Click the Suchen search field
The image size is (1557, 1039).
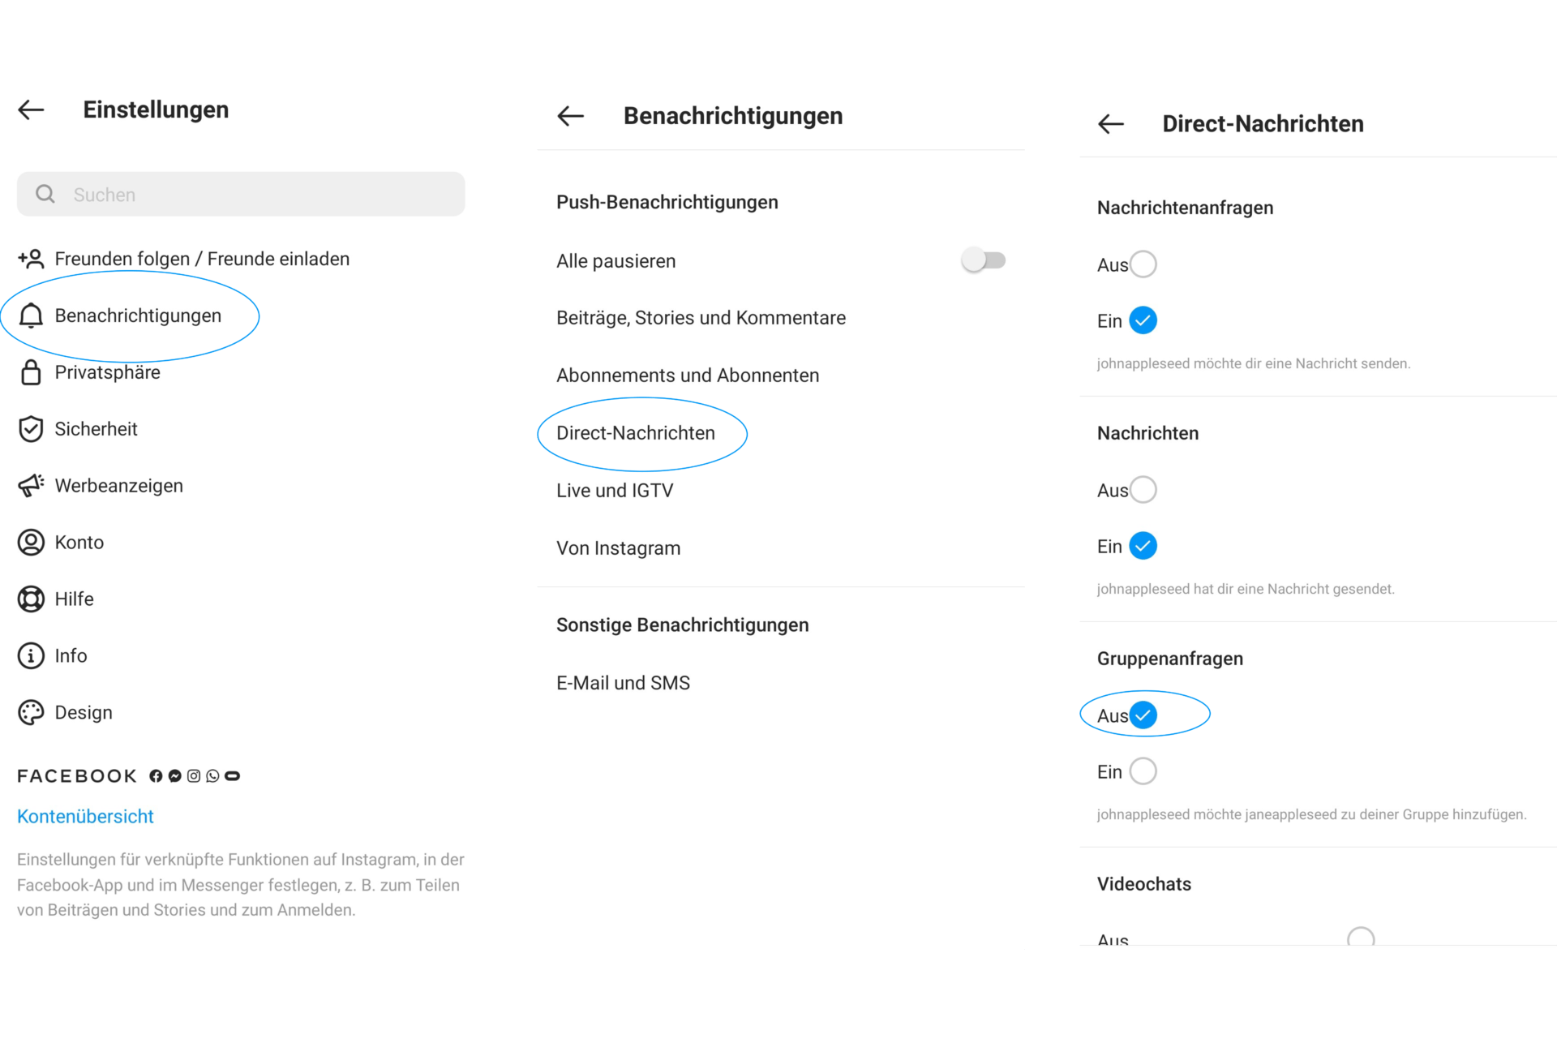241,195
